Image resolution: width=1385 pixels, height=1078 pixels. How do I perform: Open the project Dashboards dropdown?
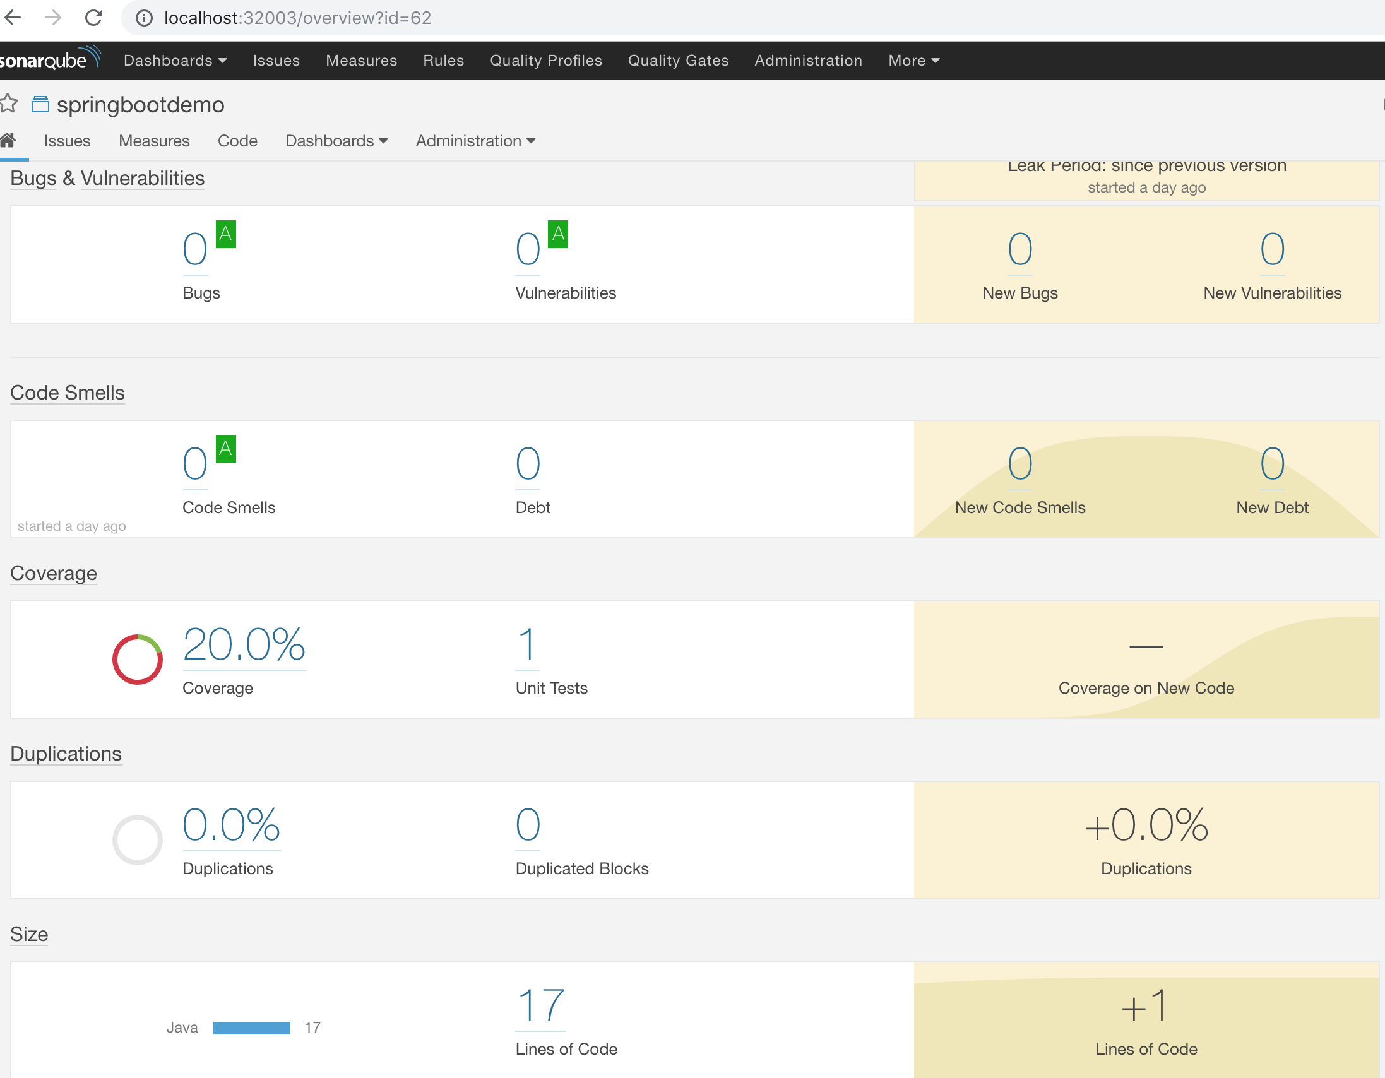[336, 141]
